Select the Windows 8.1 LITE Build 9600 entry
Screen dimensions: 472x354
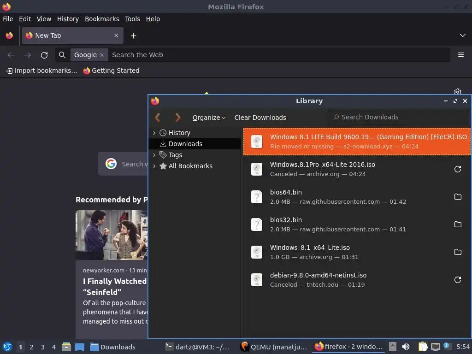(x=357, y=142)
